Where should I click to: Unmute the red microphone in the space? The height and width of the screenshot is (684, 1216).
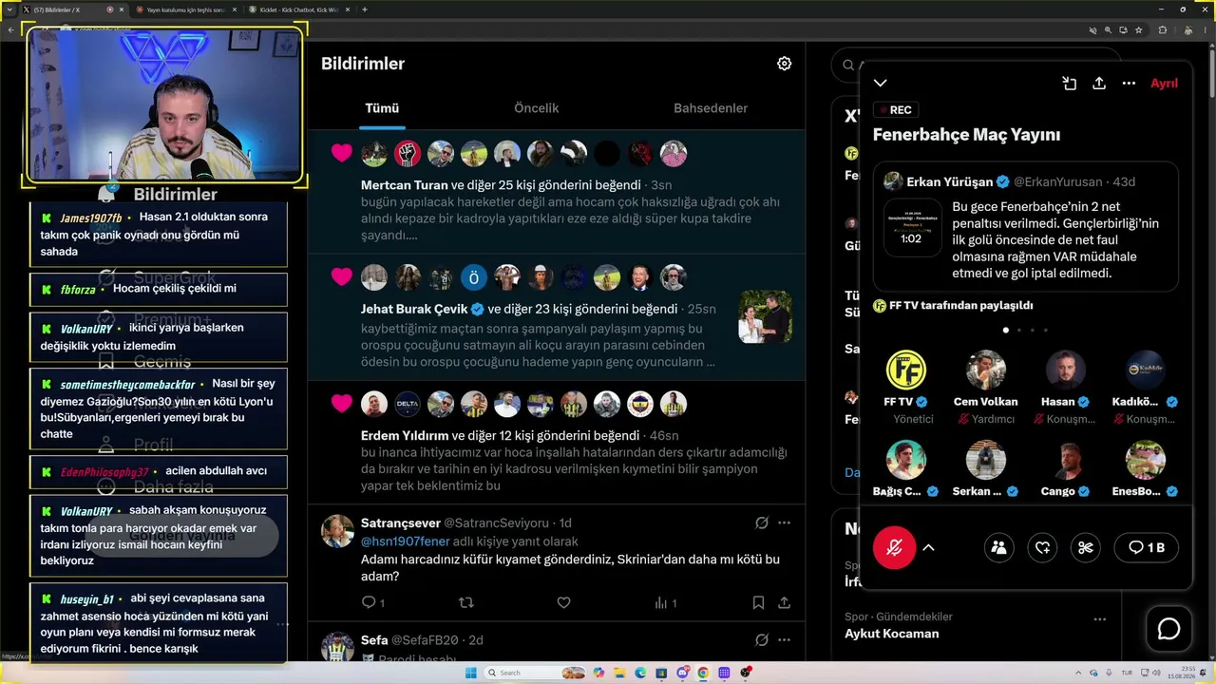pyautogui.click(x=894, y=547)
